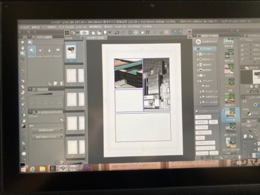Click the Clip Studio Paint taskbar icon
Viewport: 260px width, 195px height.
tap(63, 169)
